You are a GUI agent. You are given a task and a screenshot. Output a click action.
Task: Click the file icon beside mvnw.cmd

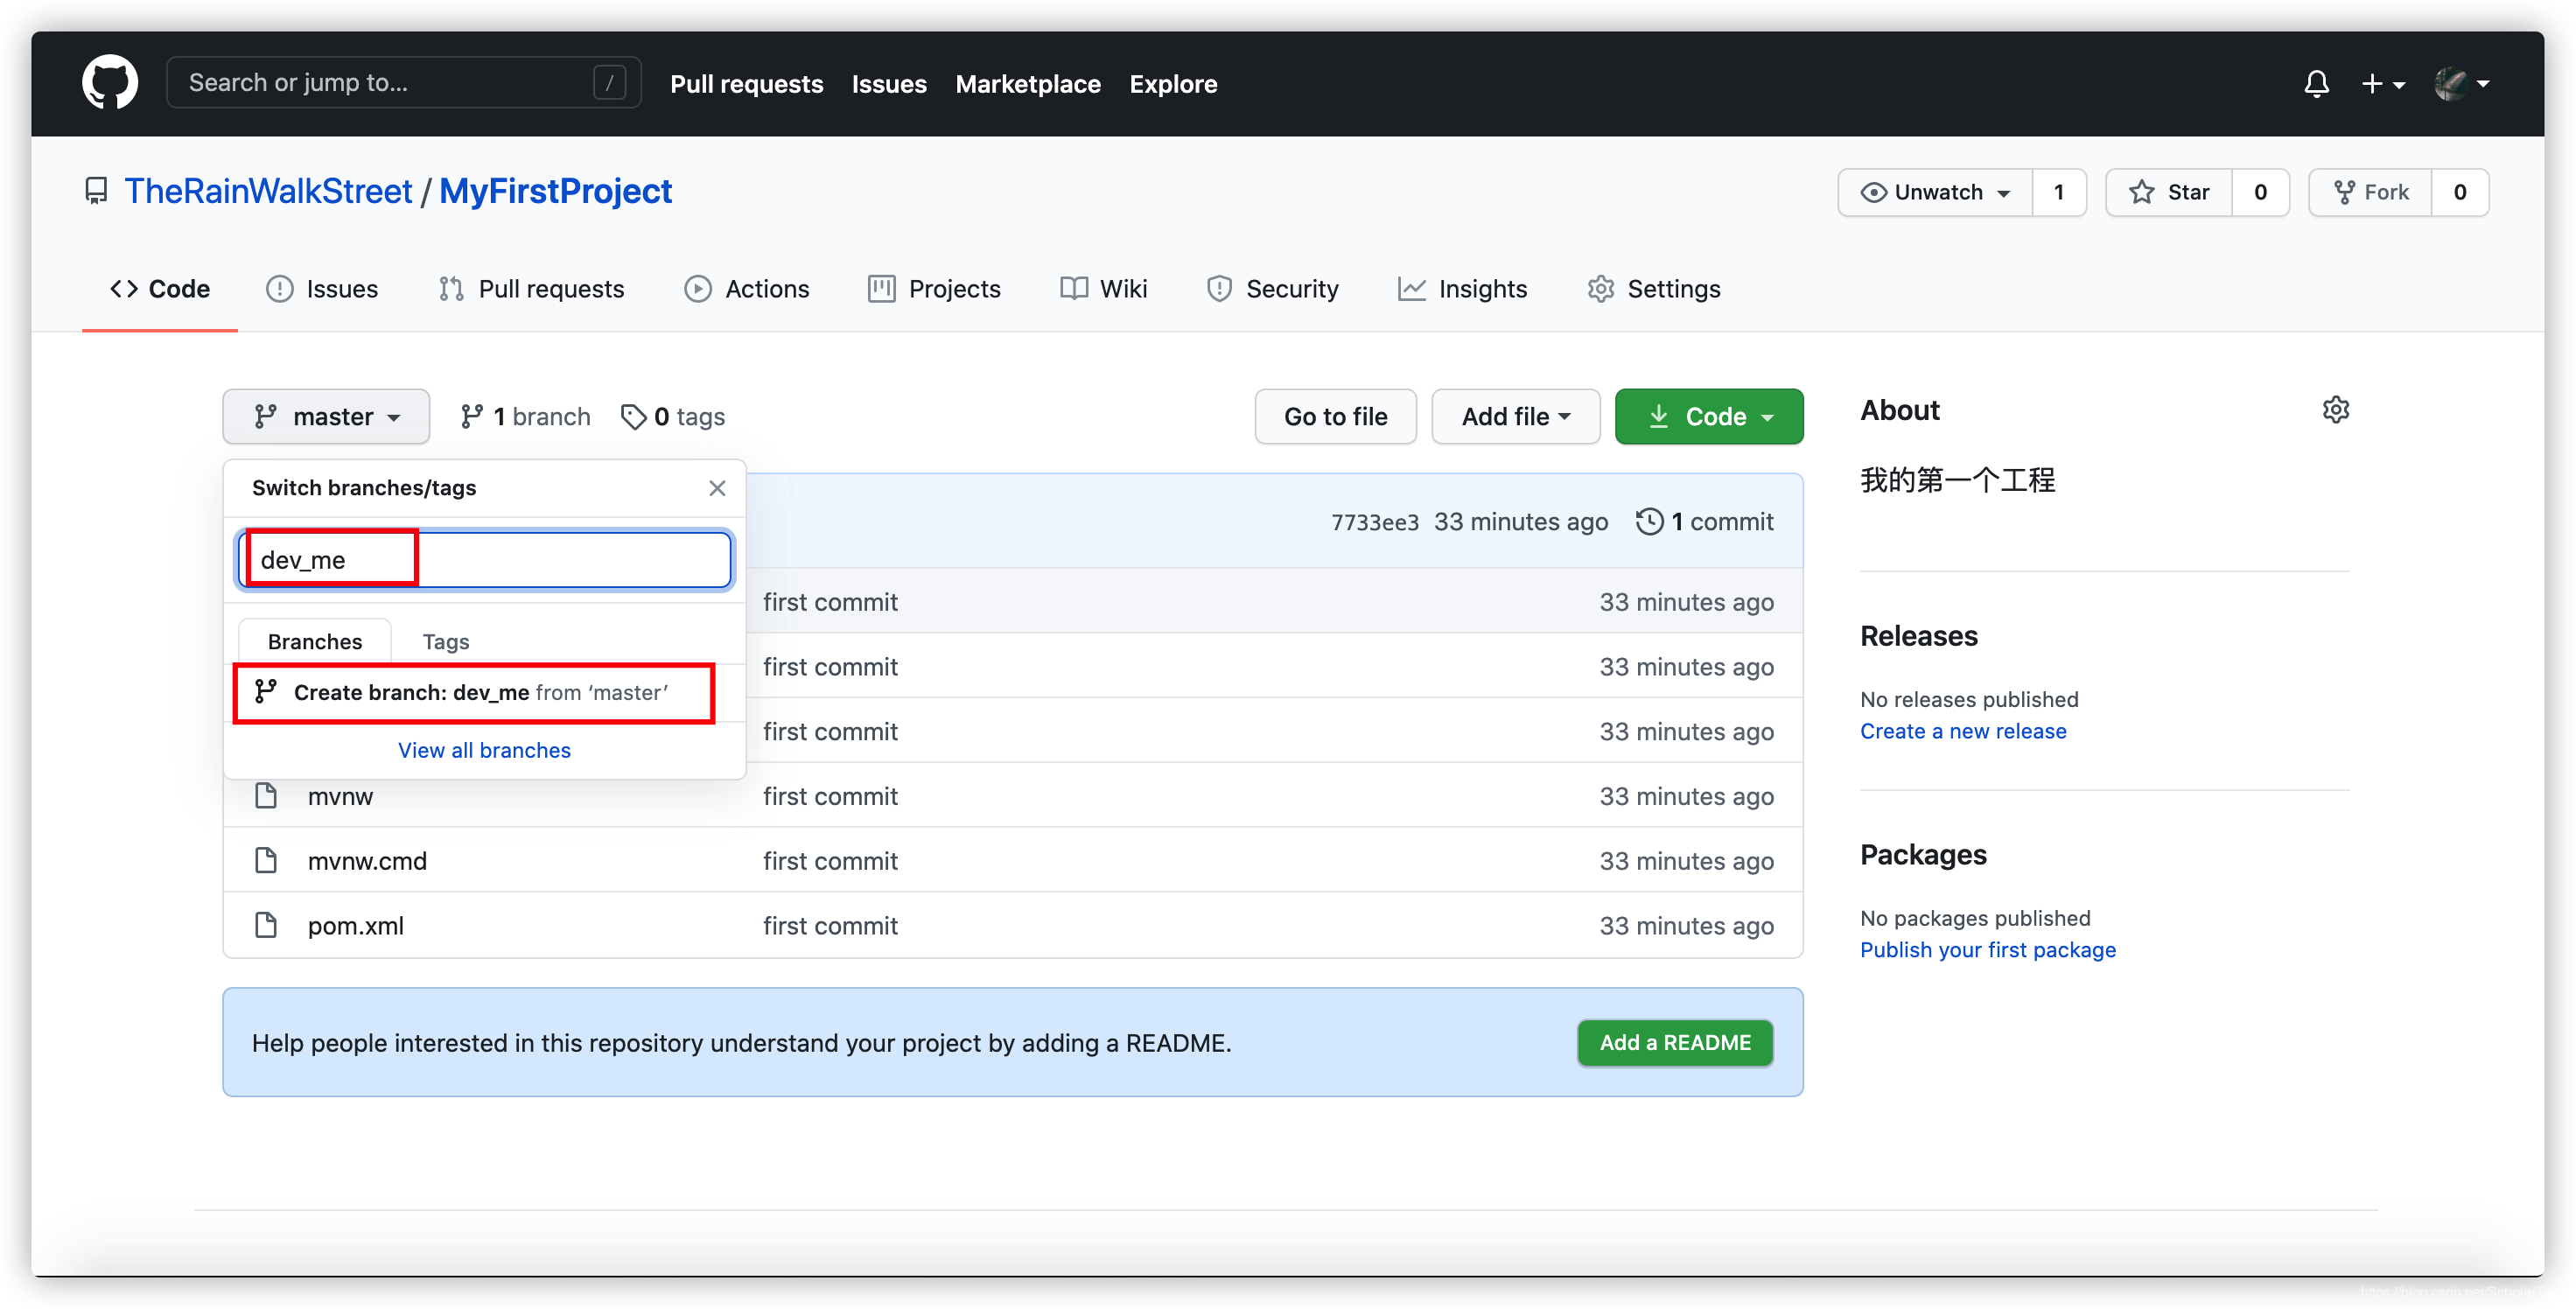pyautogui.click(x=266, y=860)
